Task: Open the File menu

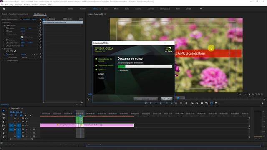Action: (2, 5)
